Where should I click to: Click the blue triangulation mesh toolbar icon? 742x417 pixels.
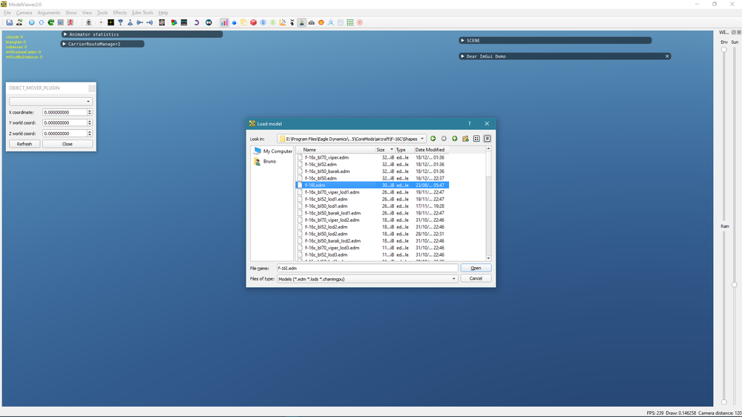(331, 22)
